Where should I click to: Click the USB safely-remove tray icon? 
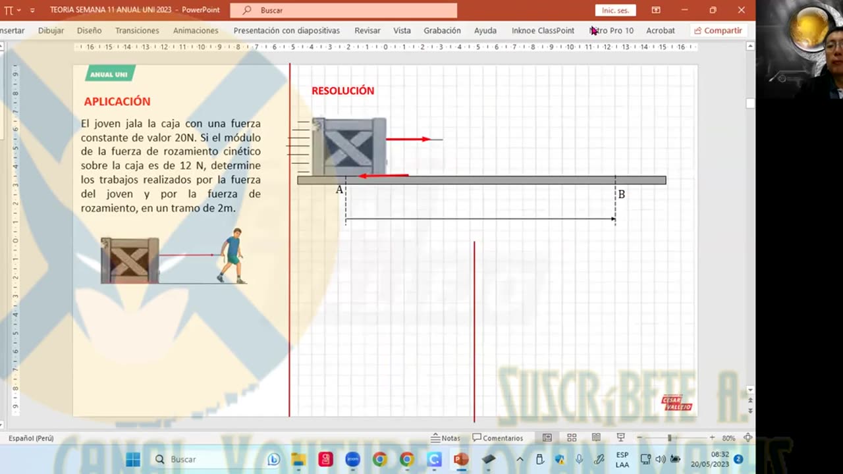[x=539, y=460]
